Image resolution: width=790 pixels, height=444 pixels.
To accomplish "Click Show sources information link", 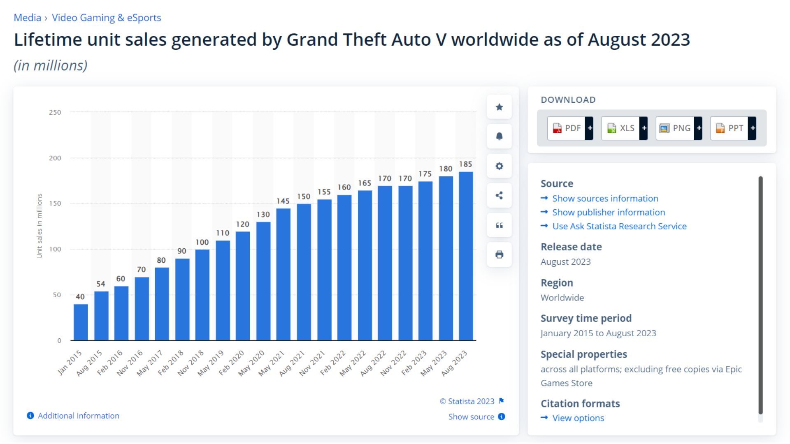I will coord(605,199).
